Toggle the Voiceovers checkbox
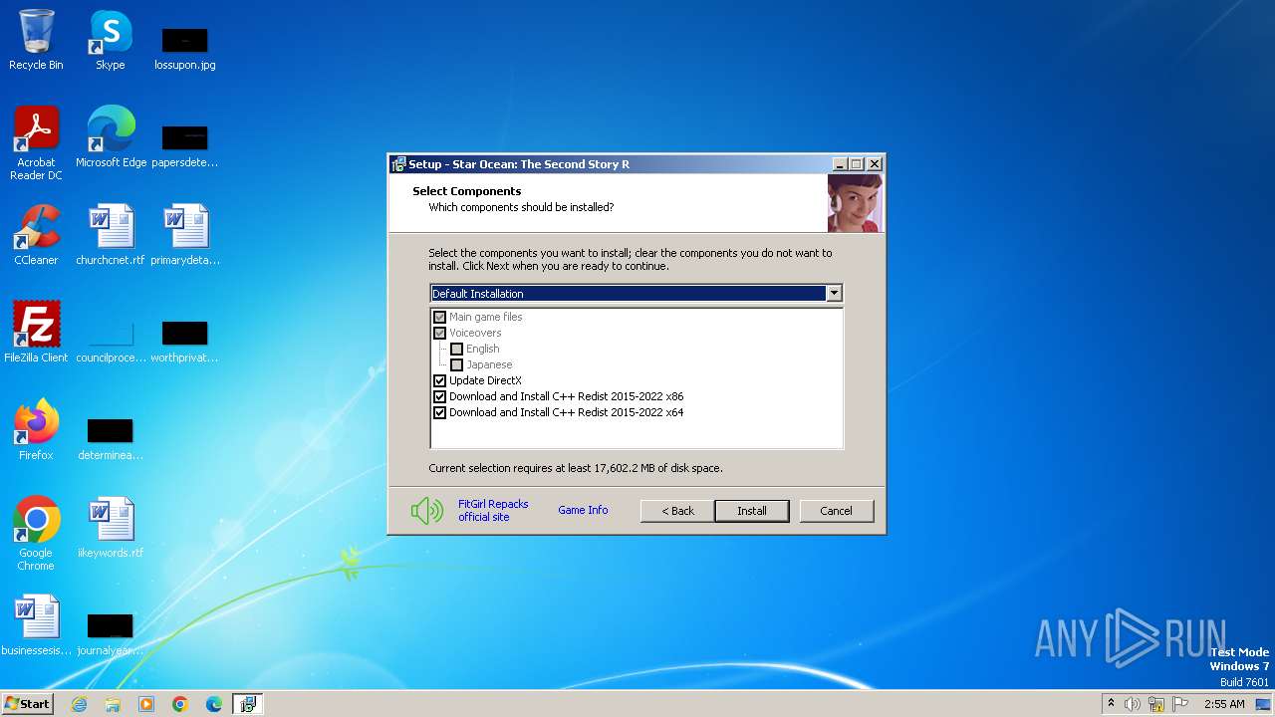Image resolution: width=1275 pixels, height=717 pixels. [x=440, y=333]
